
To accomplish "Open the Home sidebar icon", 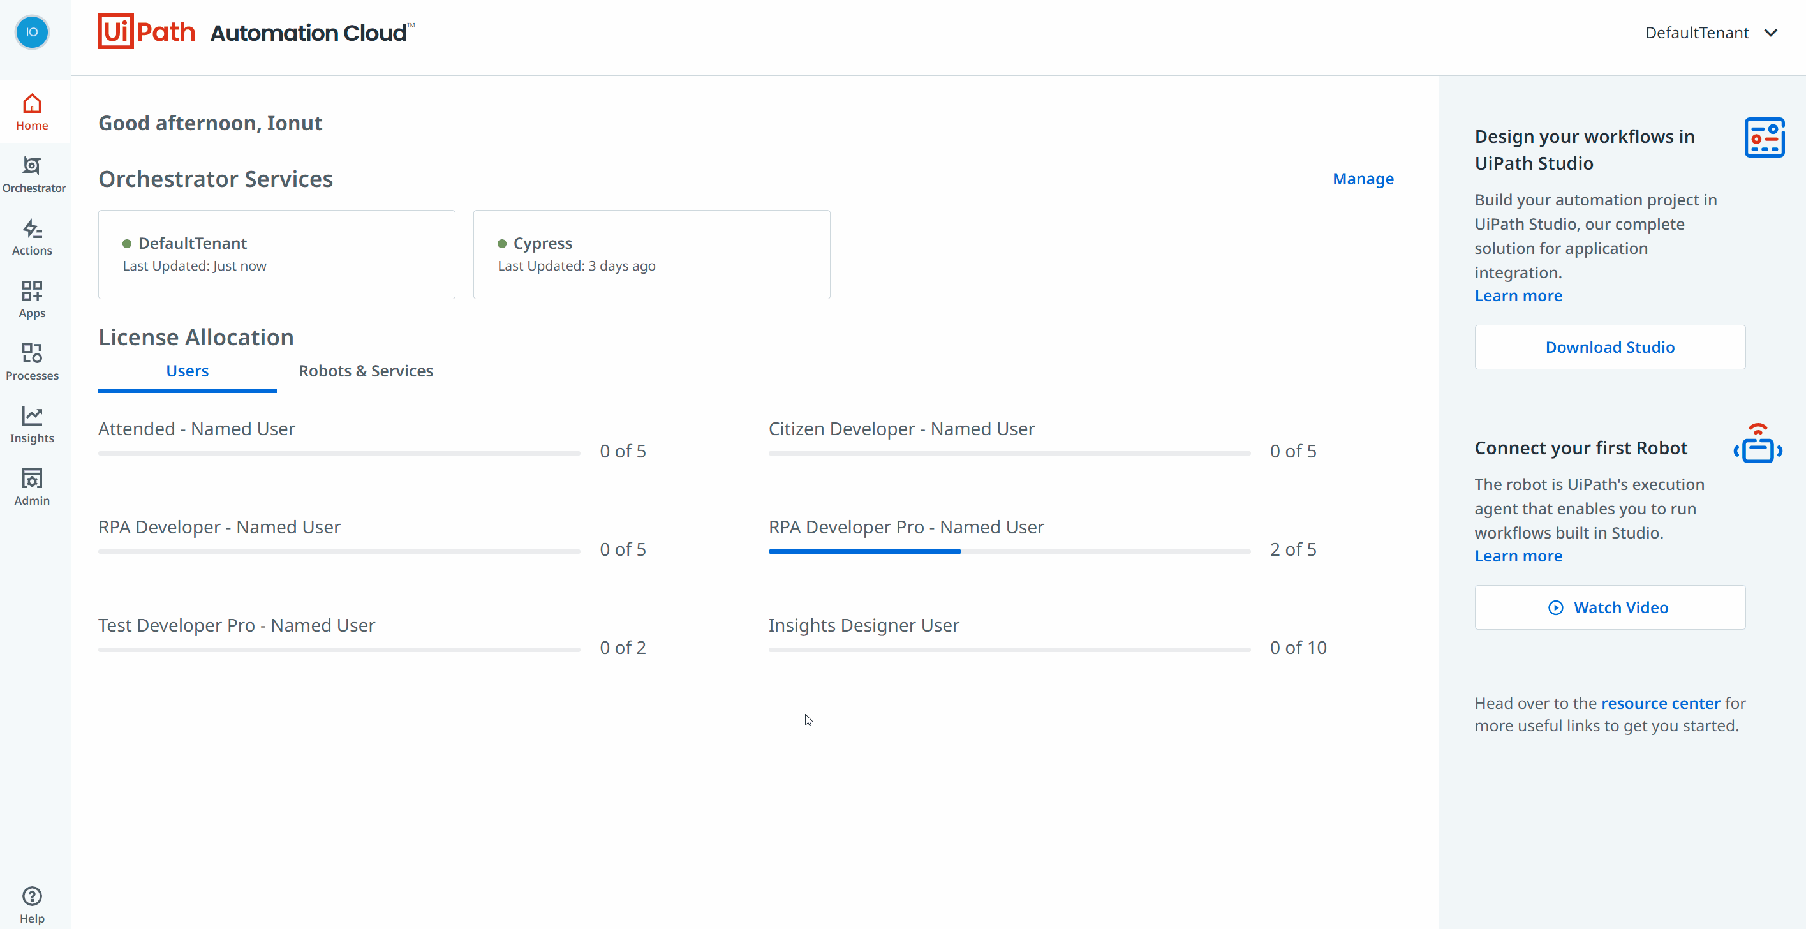I will [x=31, y=112].
